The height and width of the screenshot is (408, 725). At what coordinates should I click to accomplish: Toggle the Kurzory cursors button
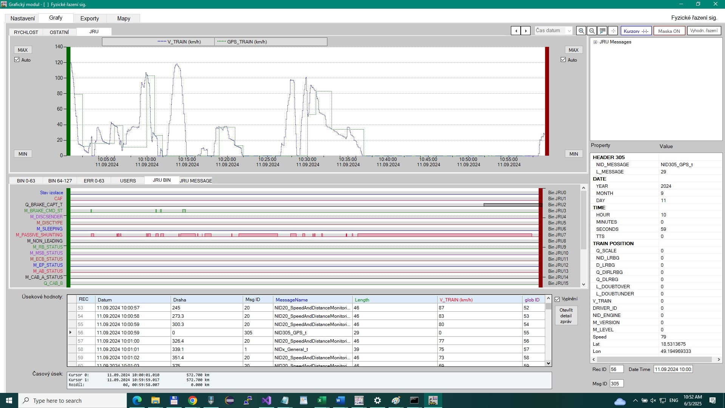click(x=636, y=31)
